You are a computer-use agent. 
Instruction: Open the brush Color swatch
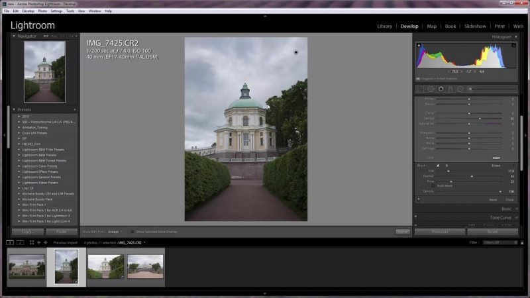[496, 158]
